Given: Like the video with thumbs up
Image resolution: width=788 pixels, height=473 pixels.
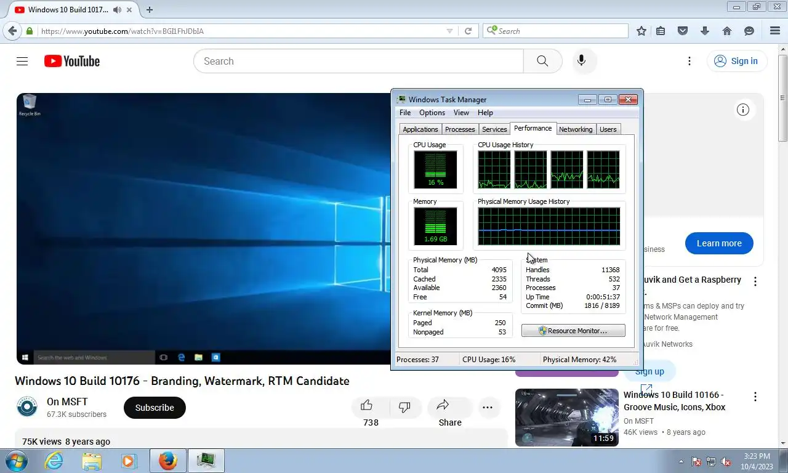Looking at the screenshot, I should point(367,405).
